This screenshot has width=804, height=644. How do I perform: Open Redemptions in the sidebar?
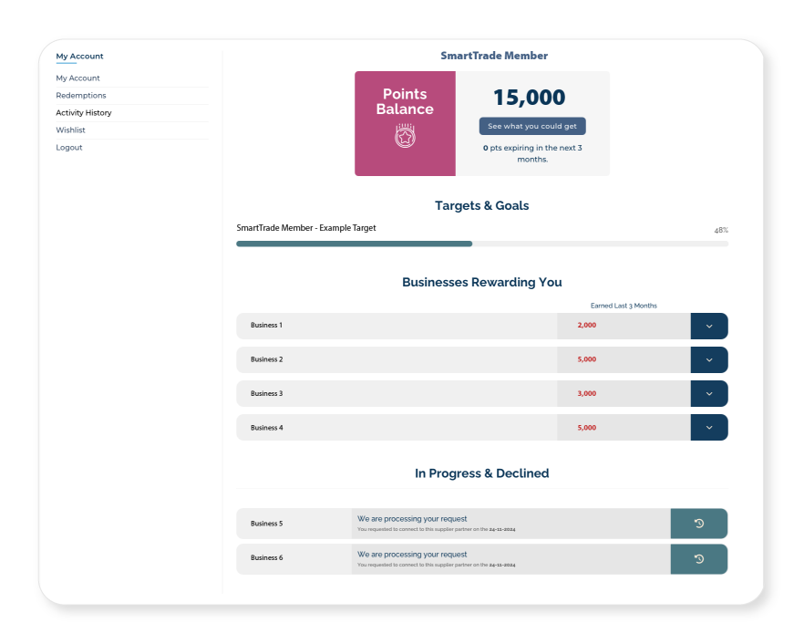[81, 96]
